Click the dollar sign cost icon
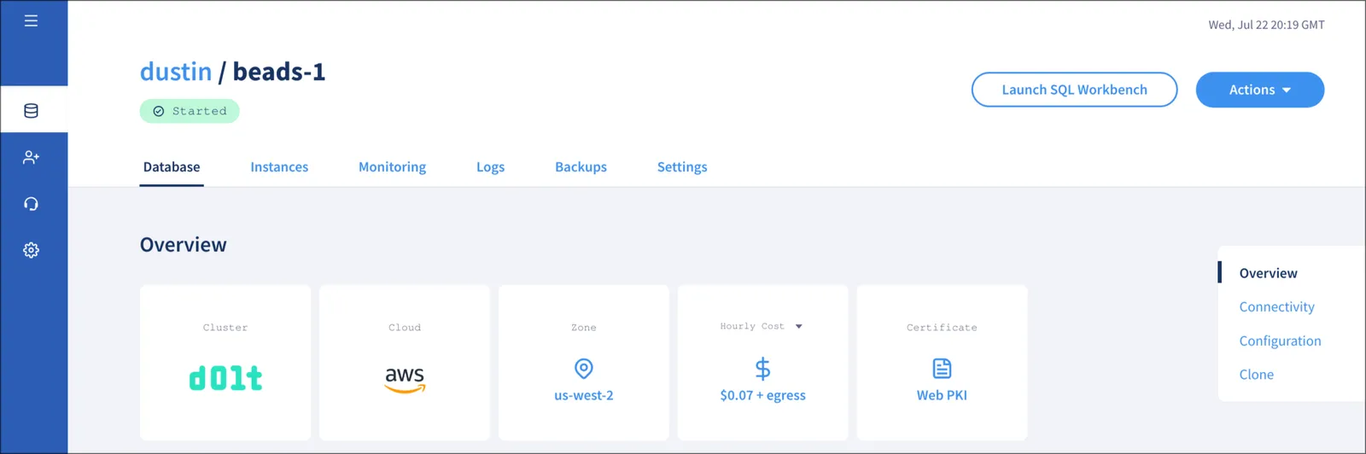1366x454 pixels. [x=762, y=369]
